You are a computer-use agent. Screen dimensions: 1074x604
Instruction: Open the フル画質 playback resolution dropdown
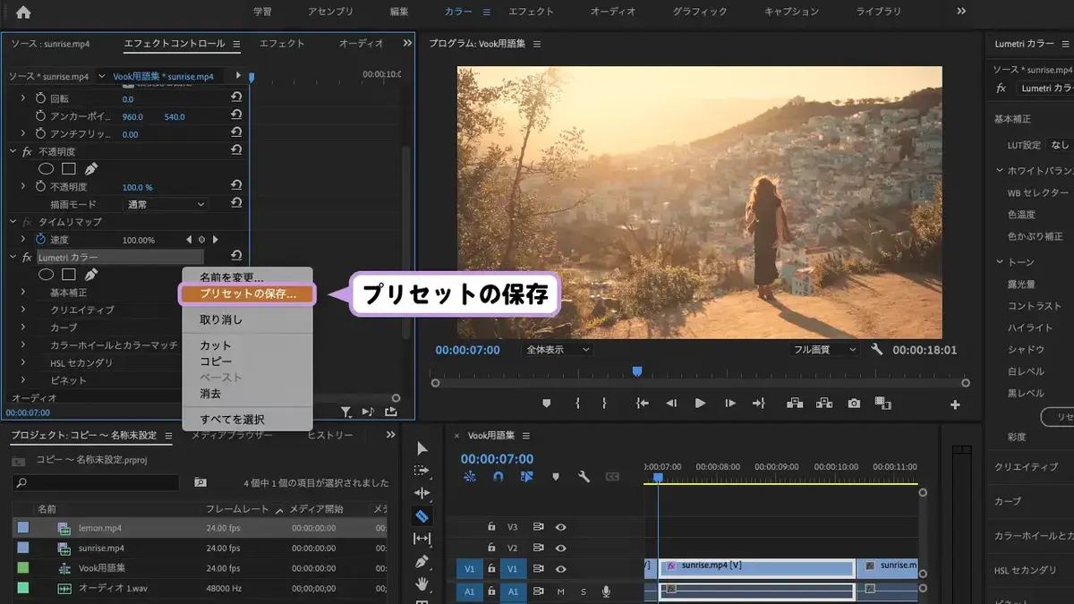[x=823, y=350]
